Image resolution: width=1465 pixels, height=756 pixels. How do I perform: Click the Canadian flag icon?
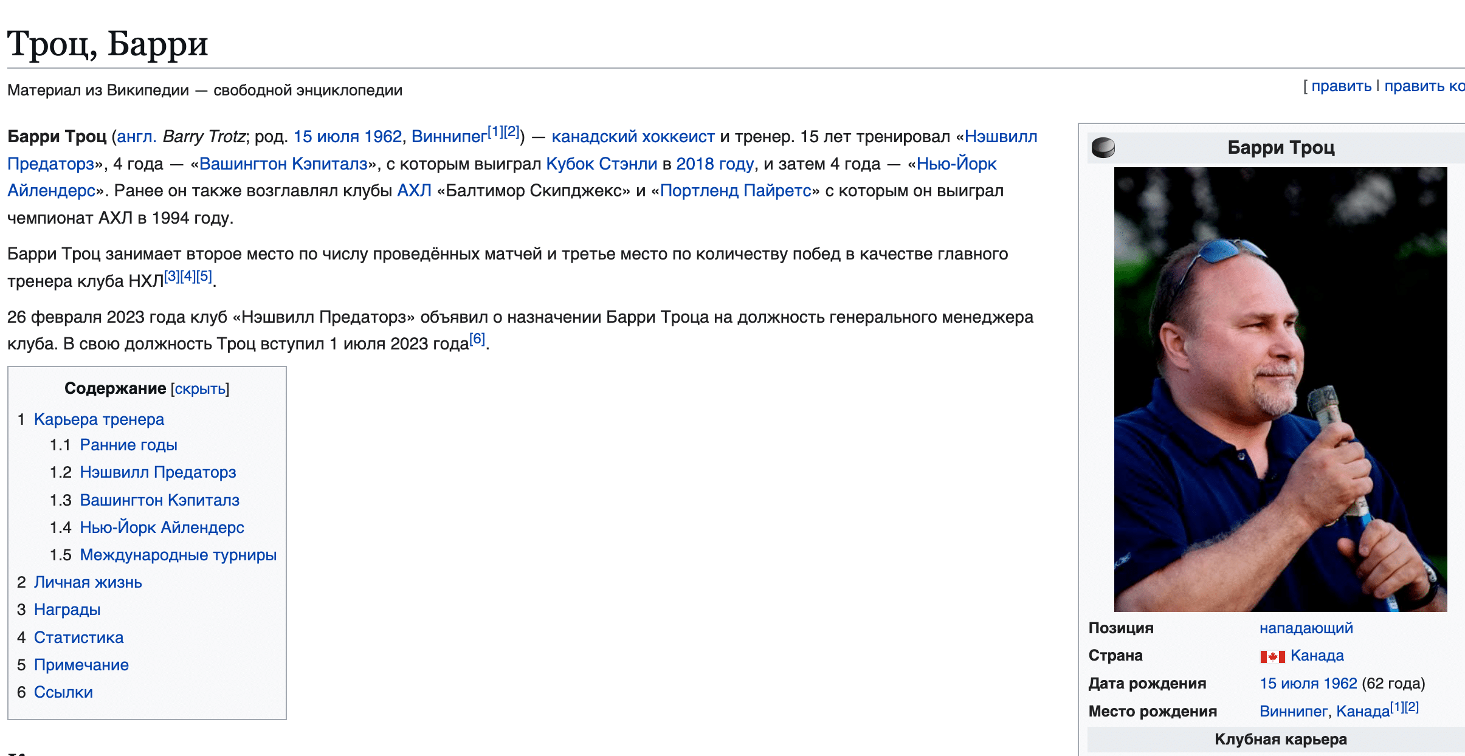tap(1272, 656)
